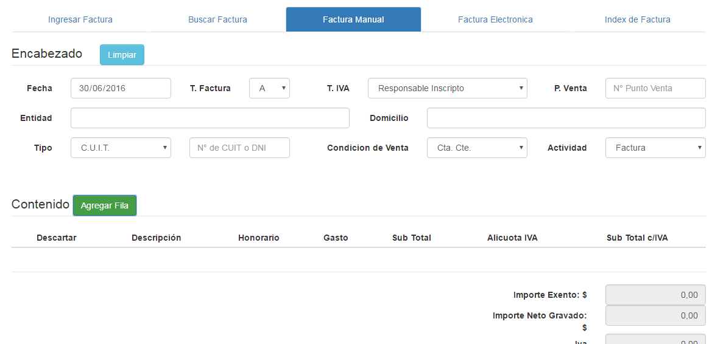Open the Actividad Factura dropdown
This screenshot has width=712, height=344.
point(655,148)
